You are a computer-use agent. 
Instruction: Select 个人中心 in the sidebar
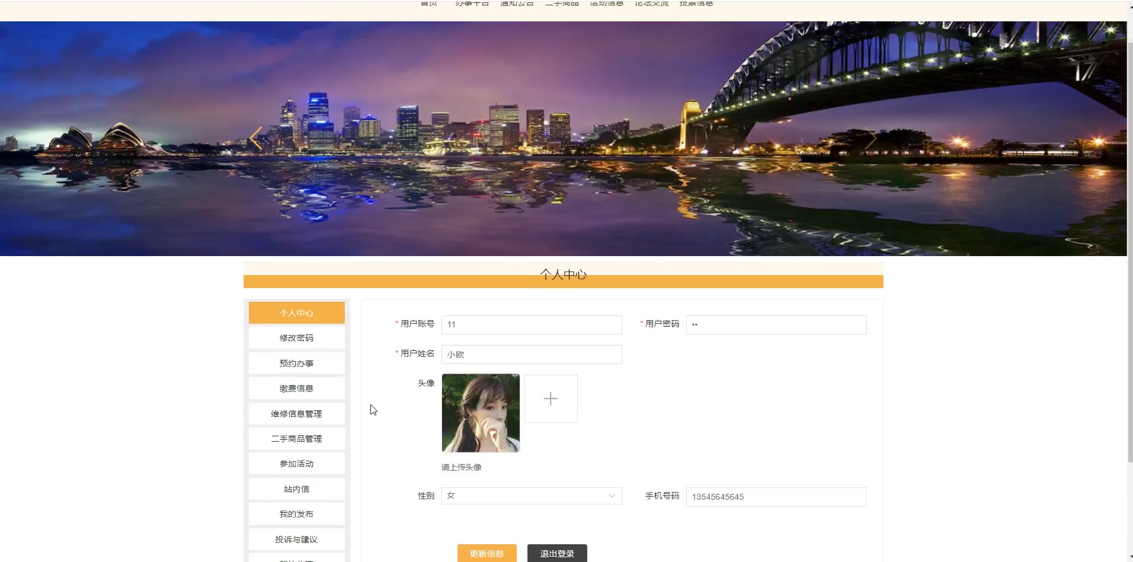tap(296, 312)
